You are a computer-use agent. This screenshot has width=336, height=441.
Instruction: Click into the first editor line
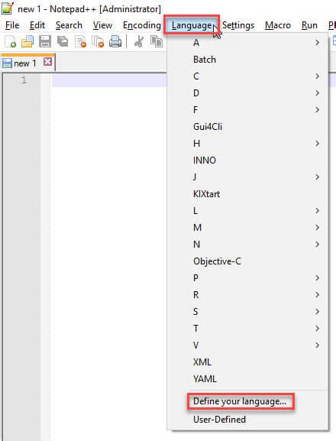pos(109,80)
